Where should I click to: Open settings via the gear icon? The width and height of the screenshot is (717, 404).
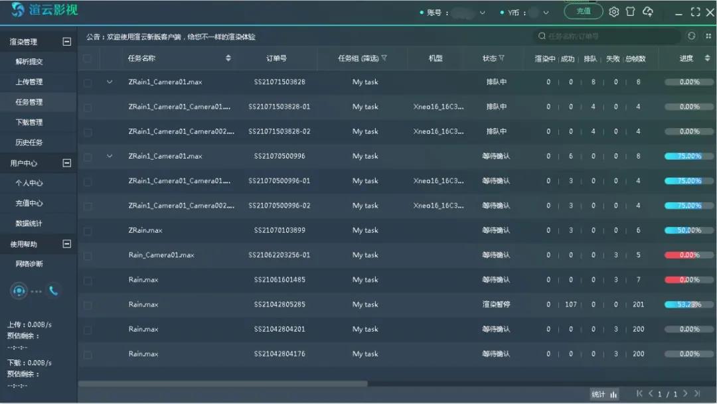pyautogui.click(x=614, y=12)
